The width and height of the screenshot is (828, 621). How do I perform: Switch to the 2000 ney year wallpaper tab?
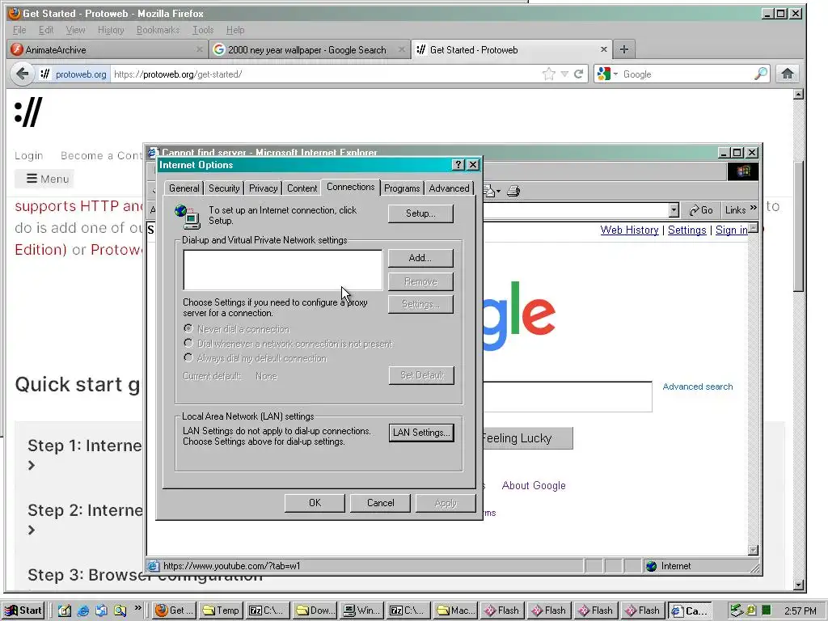click(309, 49)
